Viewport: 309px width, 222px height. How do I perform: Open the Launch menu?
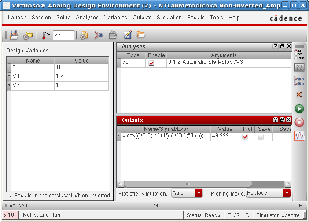tap(17, 18)
